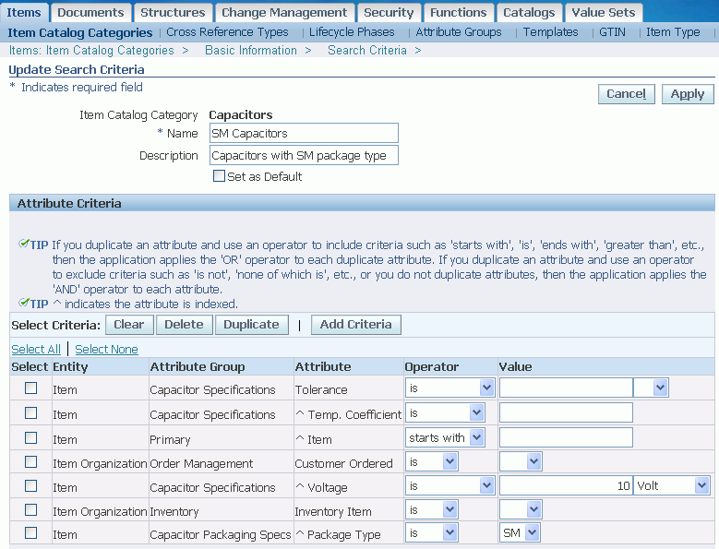Screen dimensions: 719x549
Task: Open the Temp. Coefficient operator dropdown
Action: pyautogui.click(x=445, y=412)
